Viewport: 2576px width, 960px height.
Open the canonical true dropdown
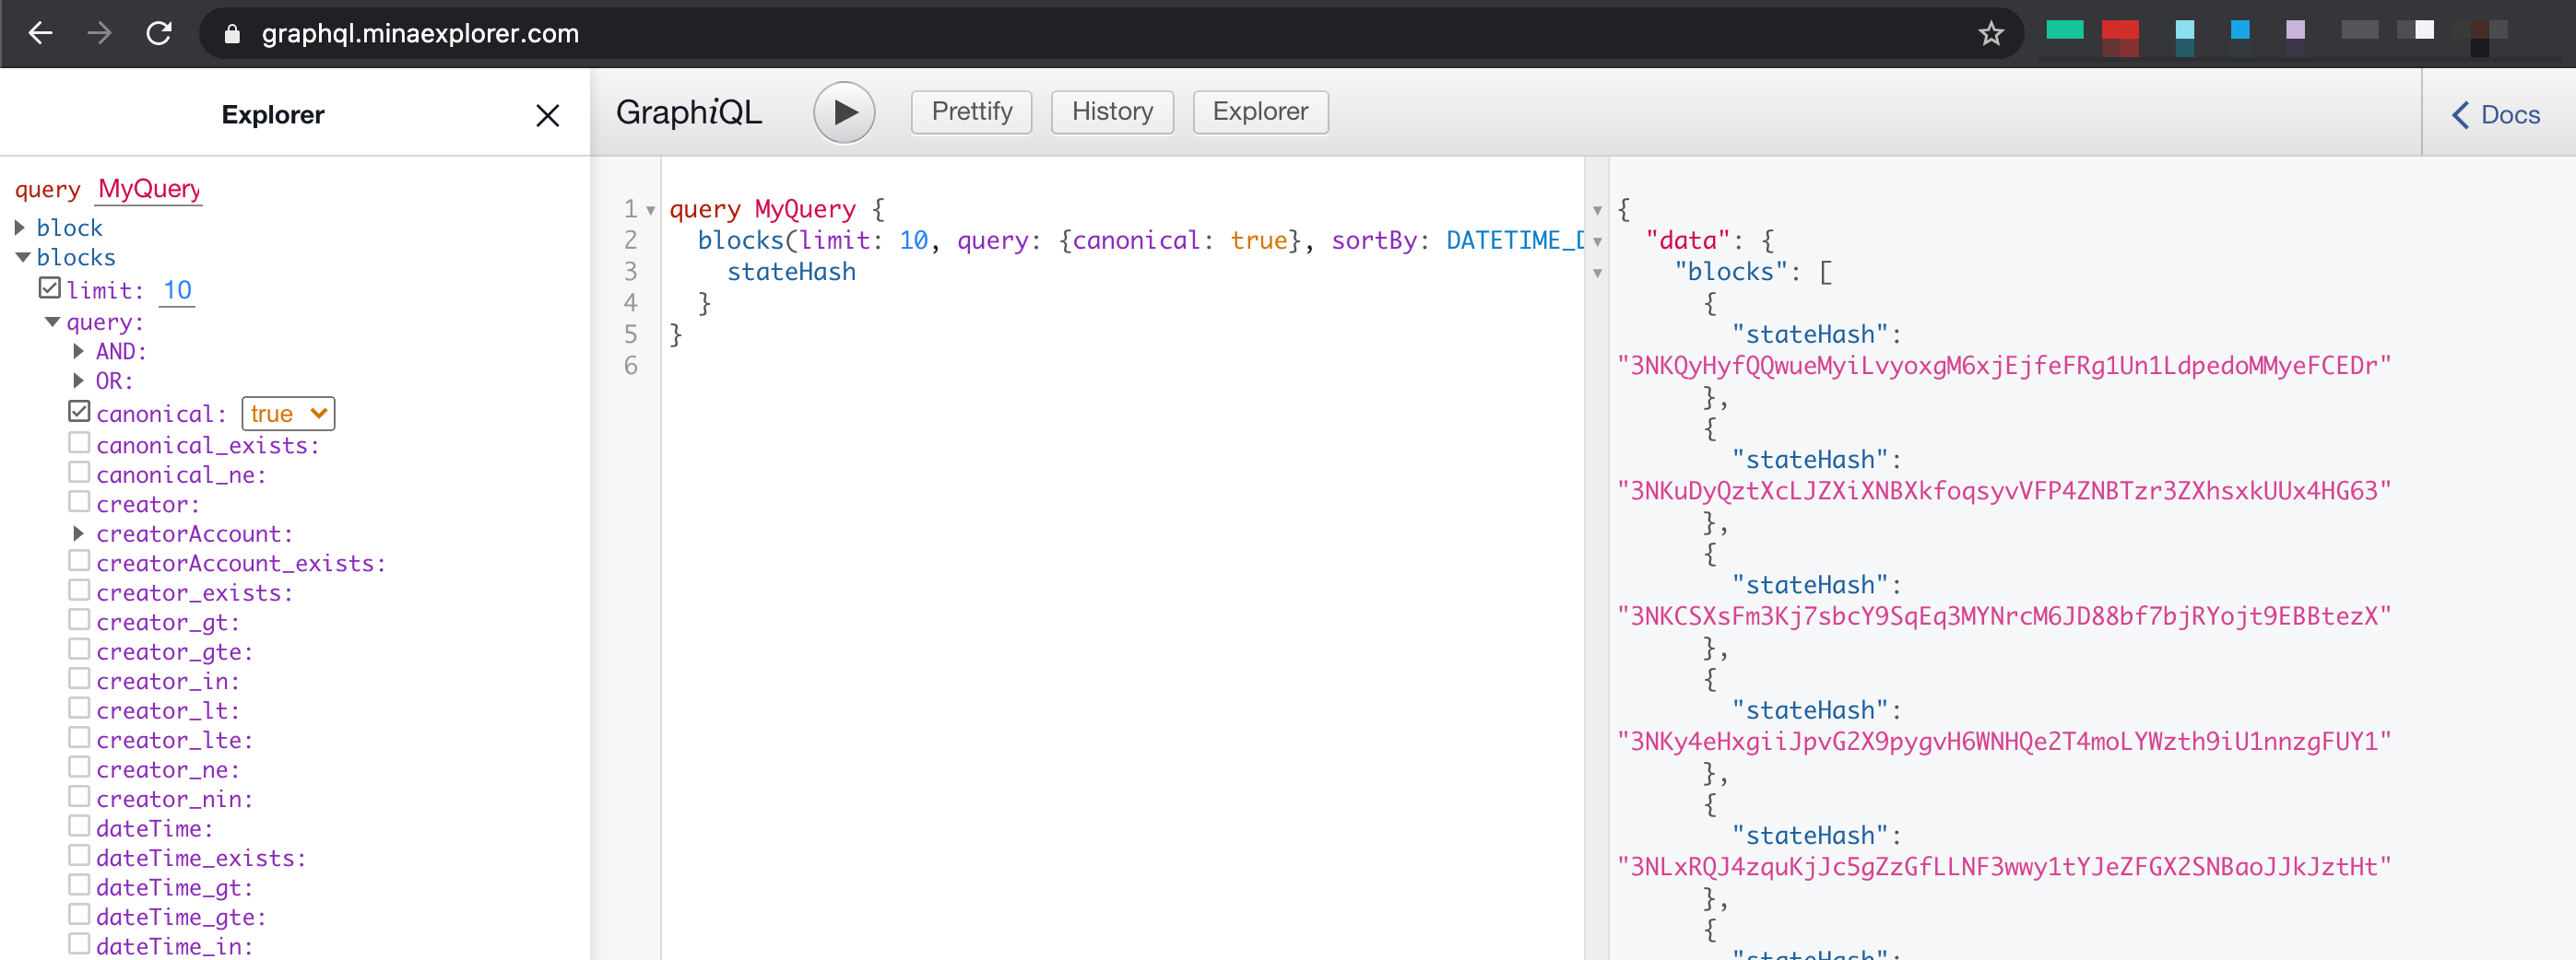(288, 414)
